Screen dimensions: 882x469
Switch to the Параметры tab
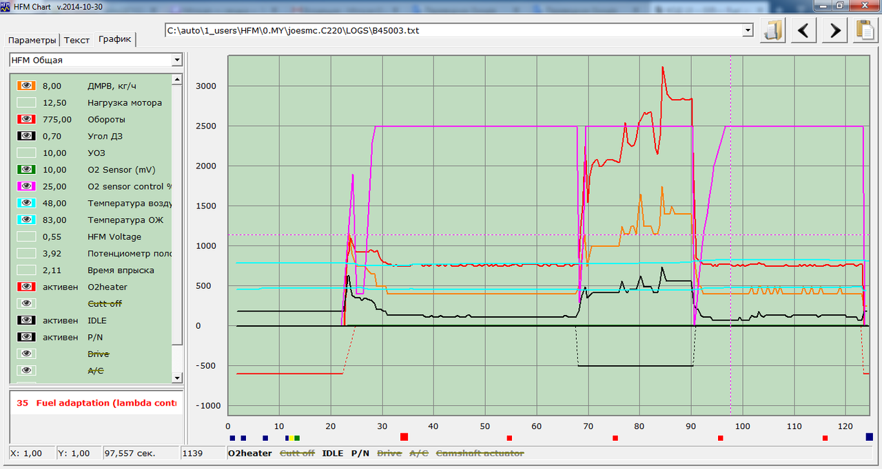(x=32, y=40)
